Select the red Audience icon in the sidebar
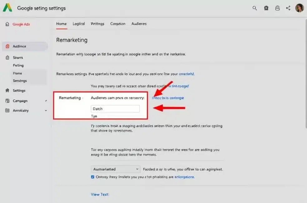This screenshot has height=203, width=307. [8, 46]
